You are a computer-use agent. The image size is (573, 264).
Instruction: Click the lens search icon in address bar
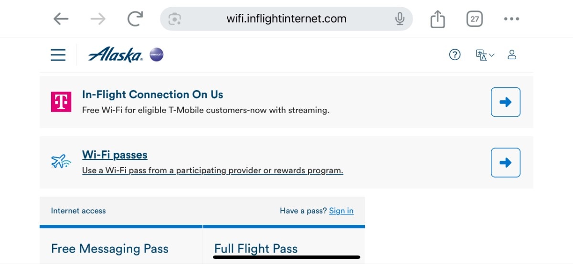[x=175, y=19]
